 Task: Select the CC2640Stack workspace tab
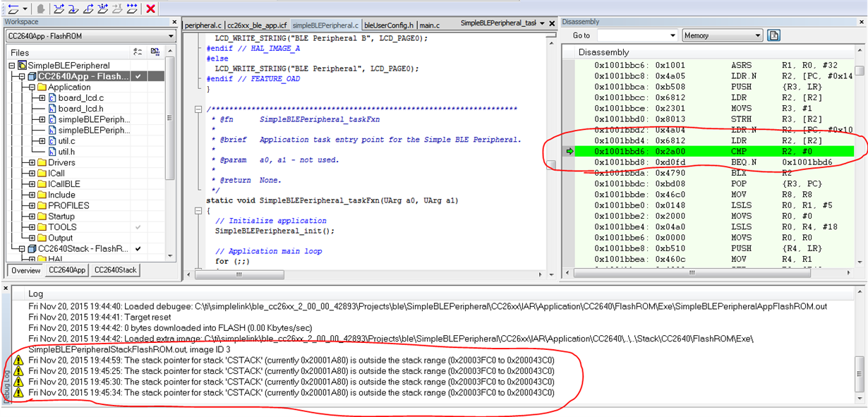[x=116, y=270]
